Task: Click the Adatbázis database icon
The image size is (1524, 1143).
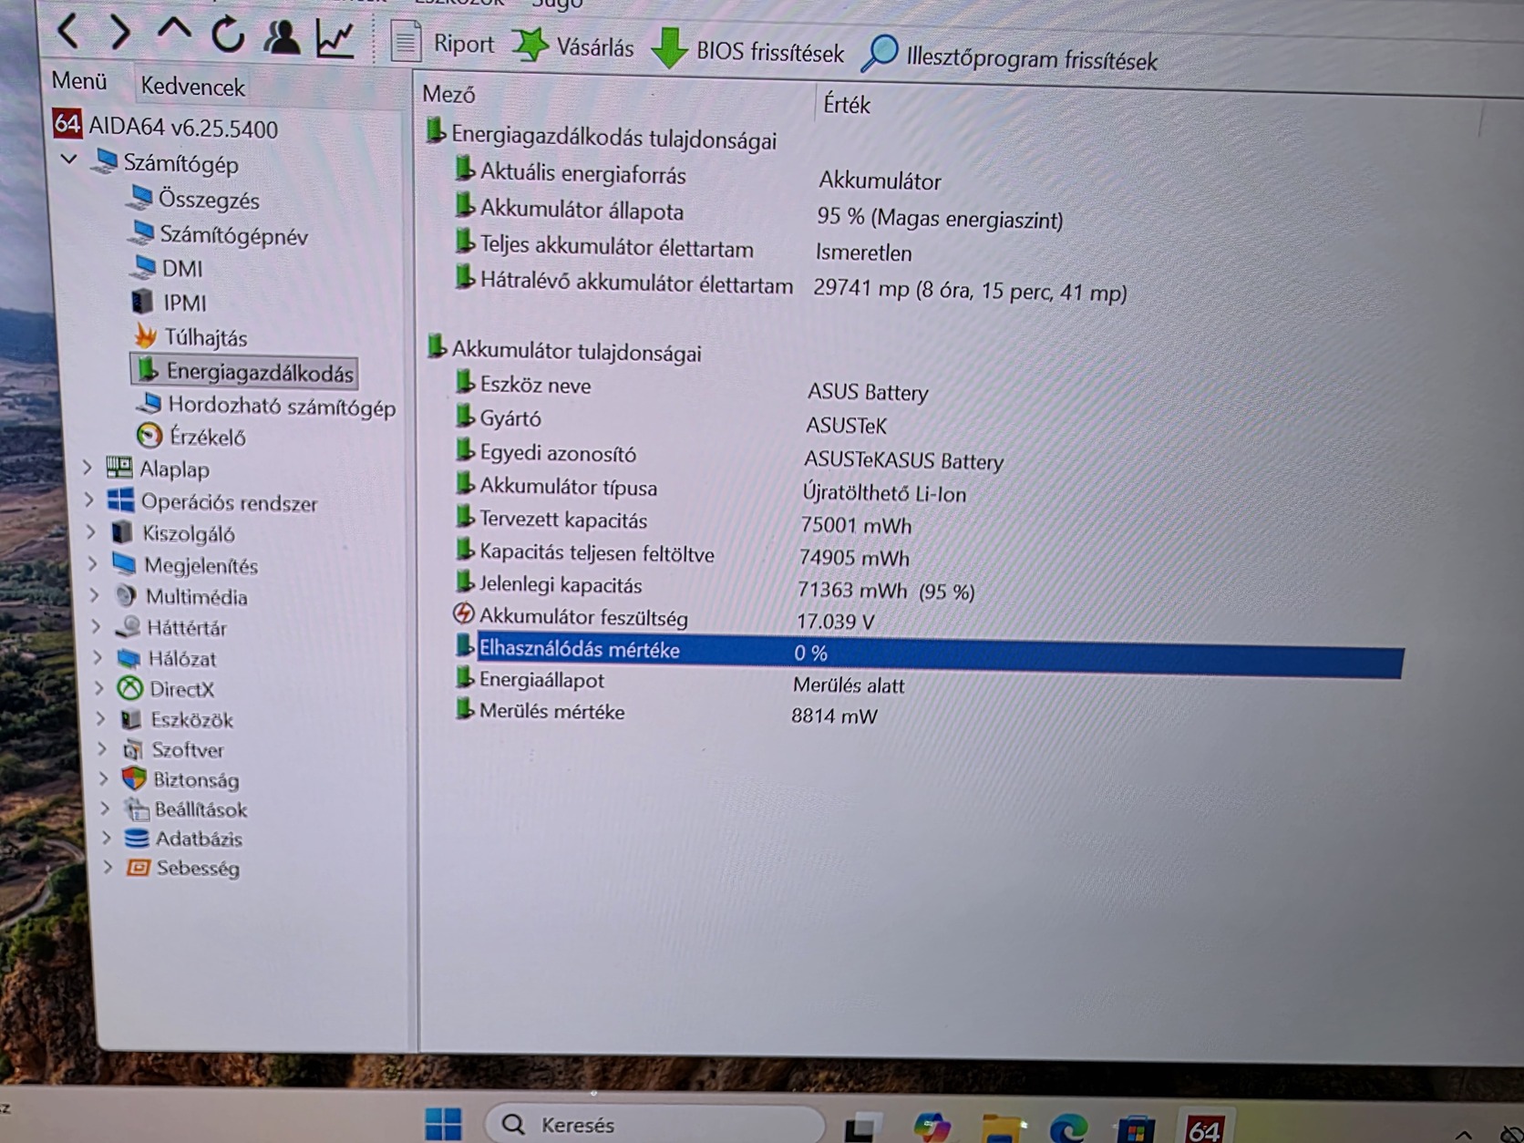Action: (137, 838)
